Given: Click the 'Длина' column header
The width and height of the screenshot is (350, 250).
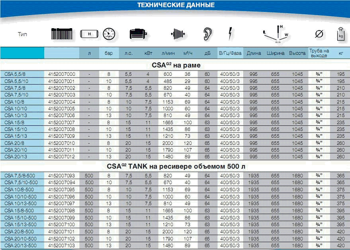Looking at the screenshot, I should pyautogui.click(x=254, y=53).
